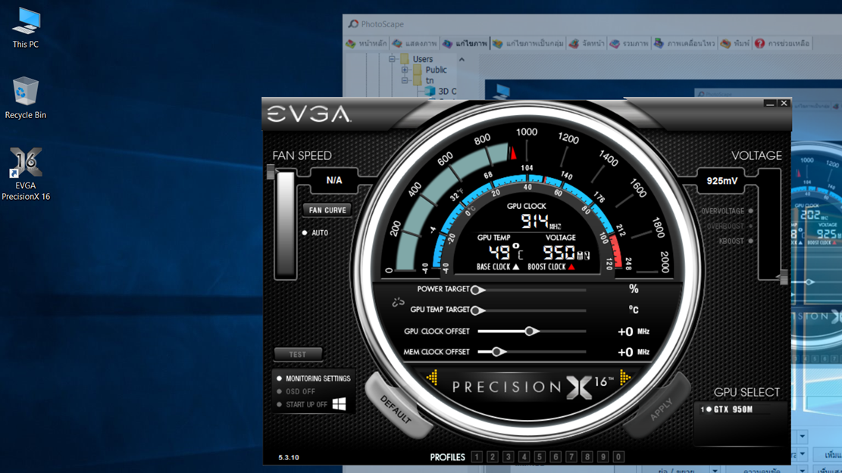Expand the Public folder in PhotoScape tree

[x=405, y=70]
